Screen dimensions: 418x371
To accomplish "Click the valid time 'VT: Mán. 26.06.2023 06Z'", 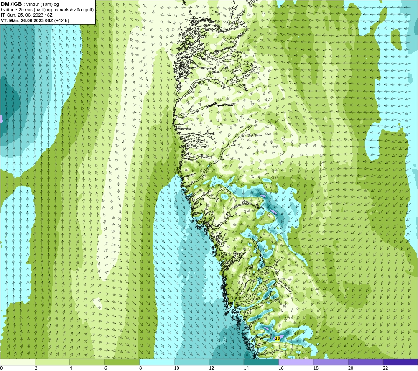I will click(27, 20).
